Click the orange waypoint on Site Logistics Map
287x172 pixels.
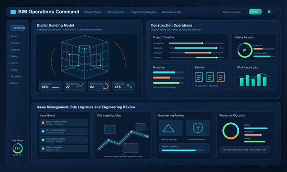coord(132,131)
